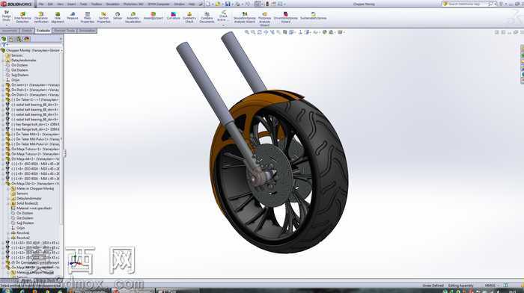Expand the Ön Jant<1> tree node

3,85
